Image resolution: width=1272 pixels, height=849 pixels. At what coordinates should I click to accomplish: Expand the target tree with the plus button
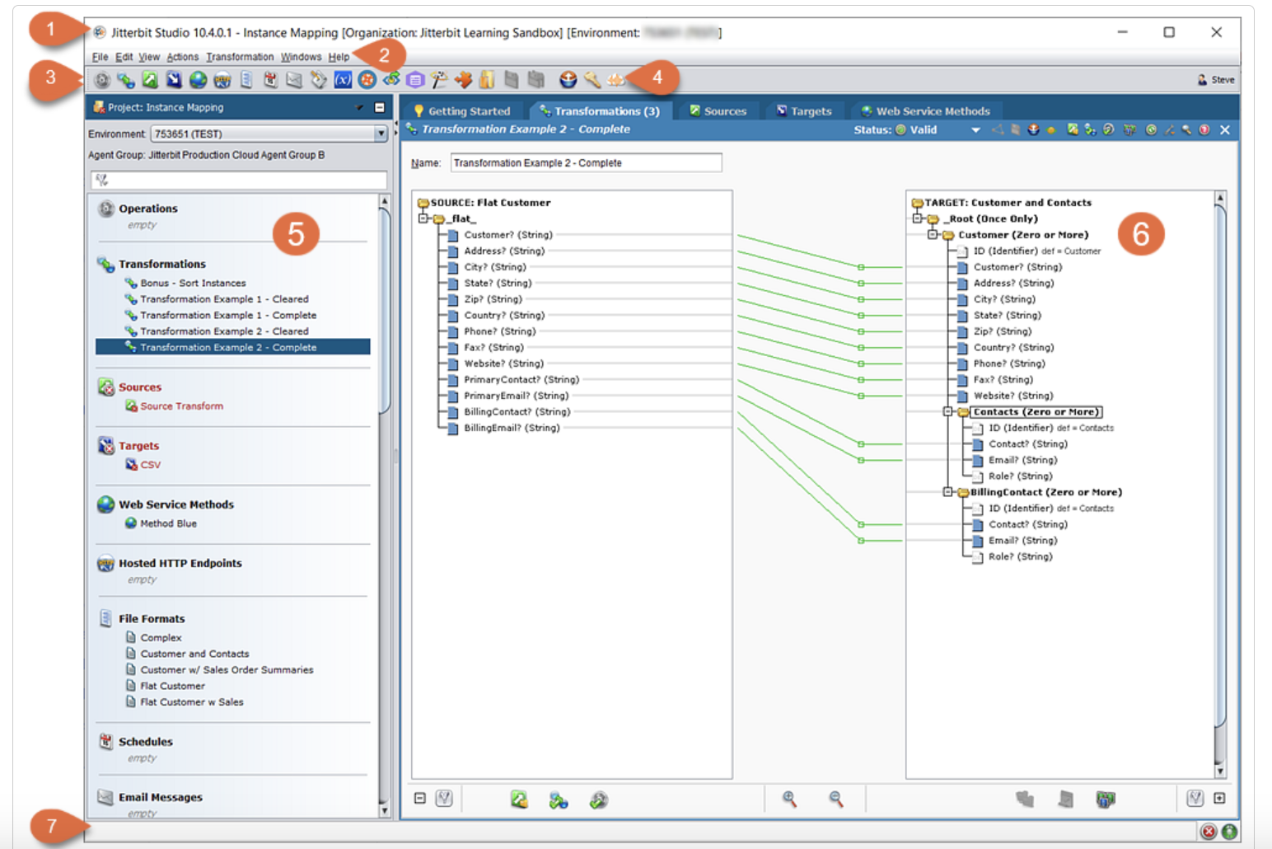click(x=1220, y=798)
